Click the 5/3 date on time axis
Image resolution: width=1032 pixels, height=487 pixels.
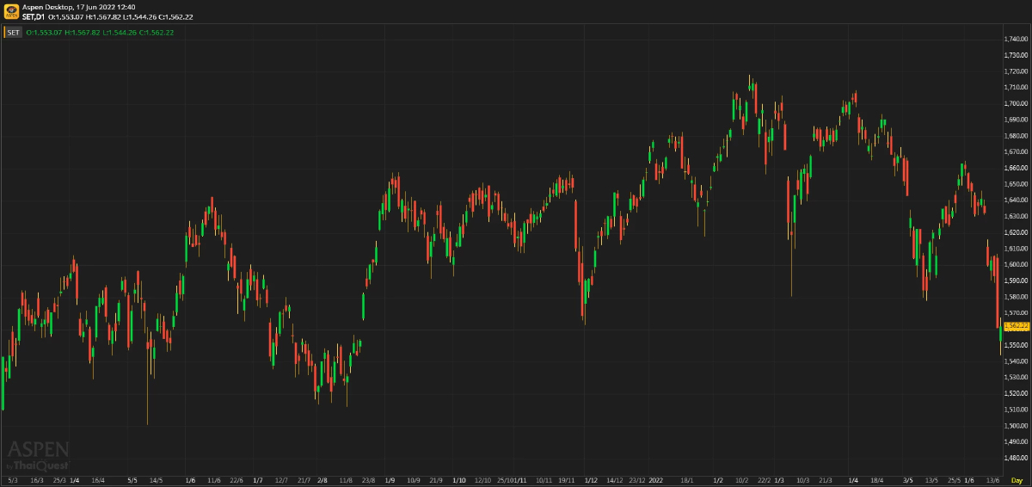(x=12, y=480)
